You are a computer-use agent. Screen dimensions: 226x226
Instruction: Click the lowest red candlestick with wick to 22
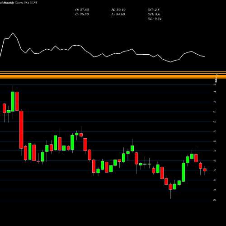(x=170, y=187)
